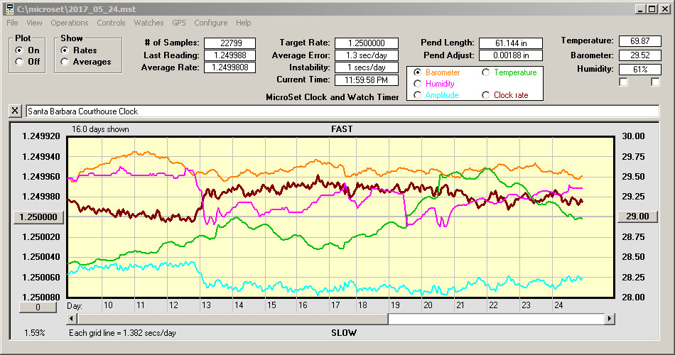Click the SLOW label below graph
Viewport: 675px width, 355px height.
(x=343, y=332)
